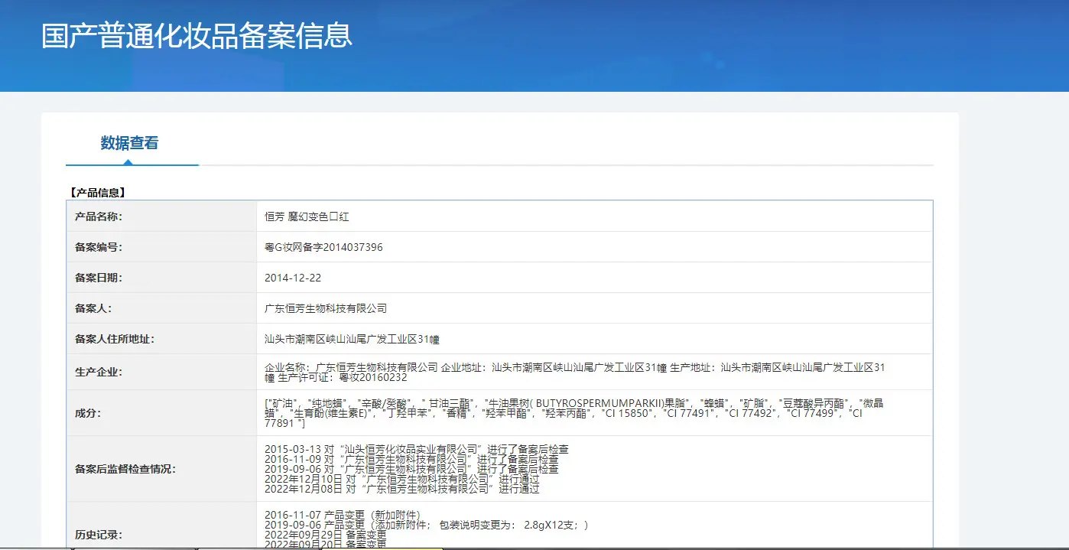Select registrant 广东恒芳生物科技有限公司 in 备案人 row

(x=326, y=308)
